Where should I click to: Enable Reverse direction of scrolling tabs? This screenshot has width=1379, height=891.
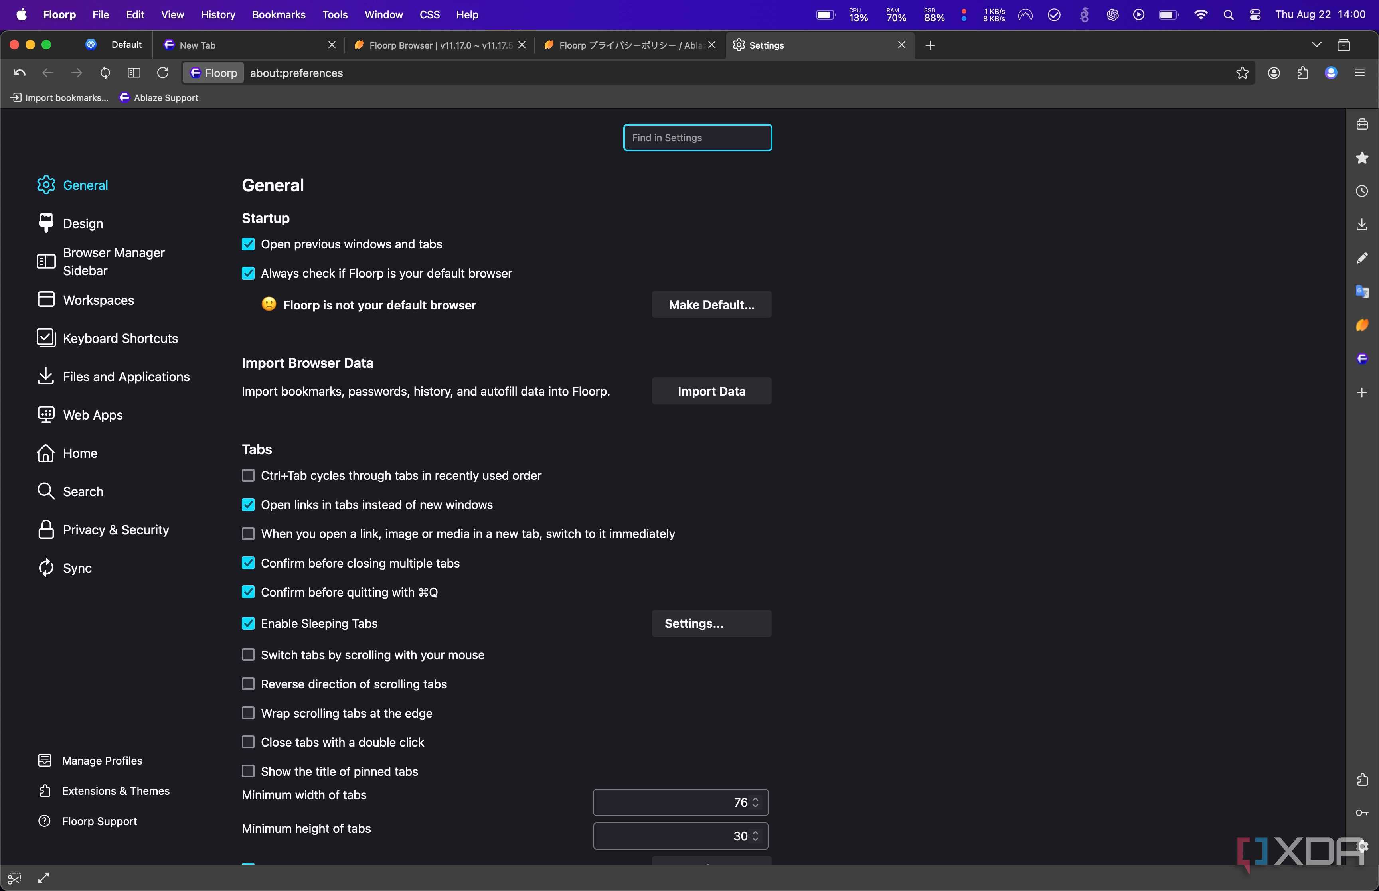248,684
